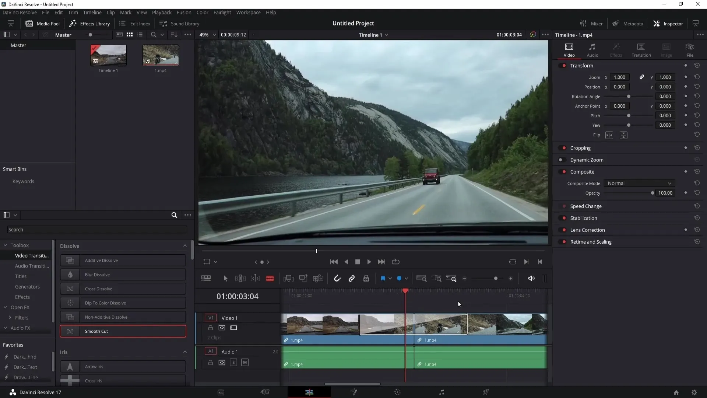707x398 pixels.
Task: Click the Metadata panel button
Action: click(x=630, y=23)
